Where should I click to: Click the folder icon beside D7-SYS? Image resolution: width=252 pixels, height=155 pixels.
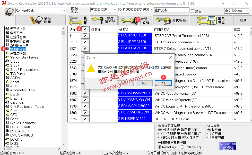8,139
